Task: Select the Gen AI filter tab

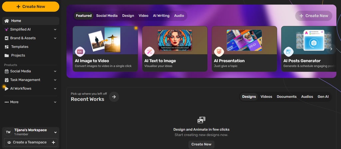Action: [x=323, y=97]
